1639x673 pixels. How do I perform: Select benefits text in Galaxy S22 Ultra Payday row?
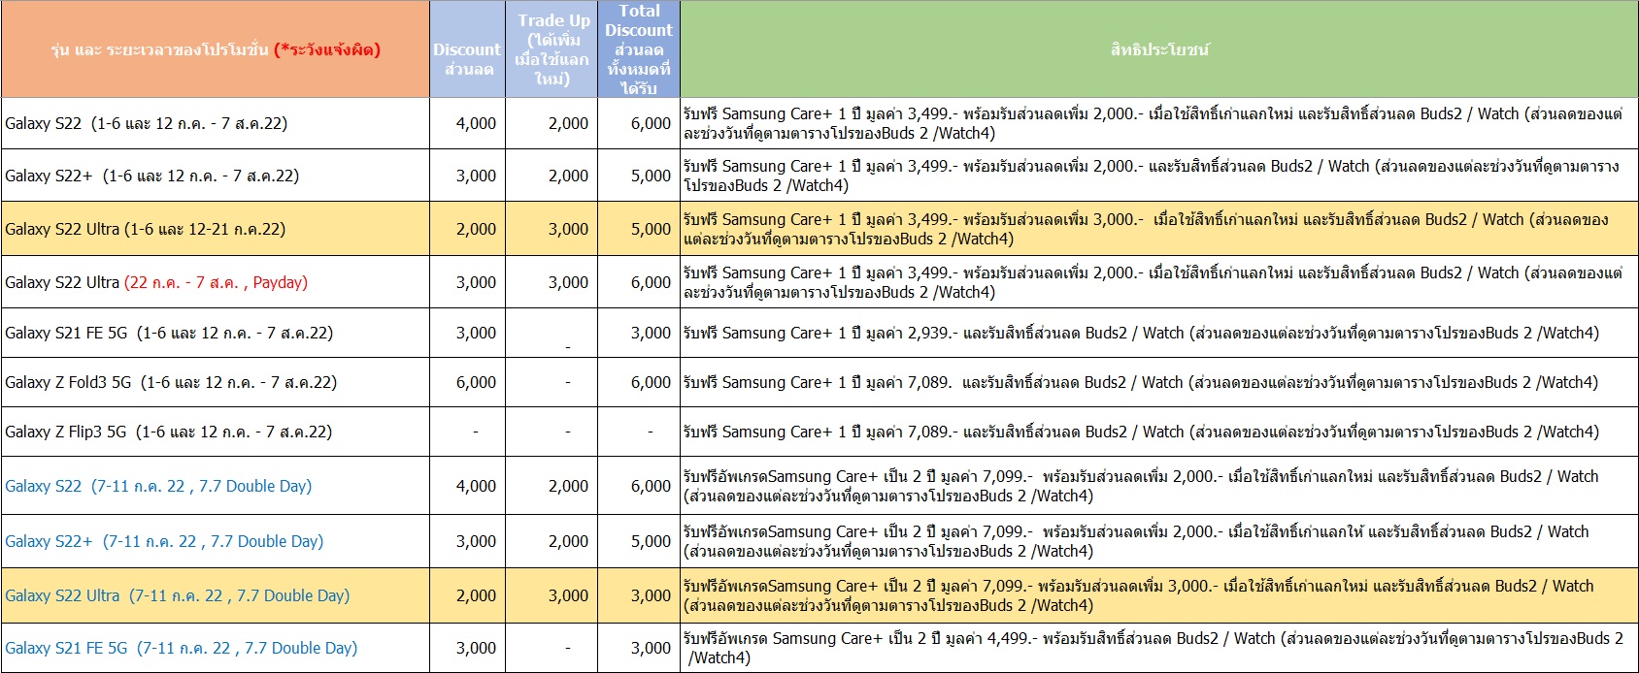click(1153, 282)
